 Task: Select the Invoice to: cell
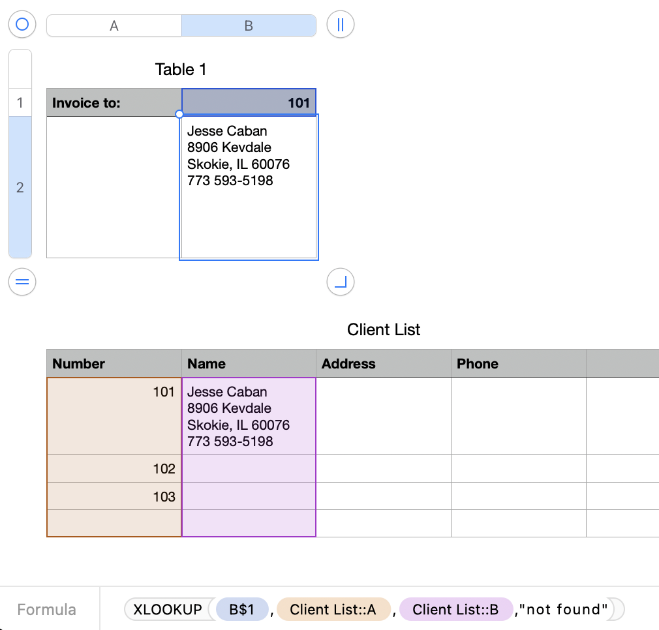114,102
